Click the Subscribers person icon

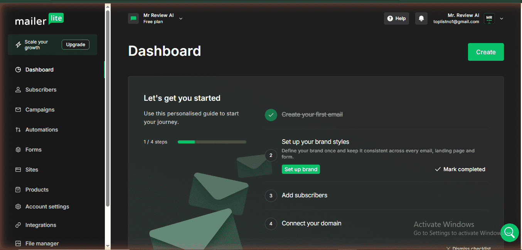click(x=18, y=90)
